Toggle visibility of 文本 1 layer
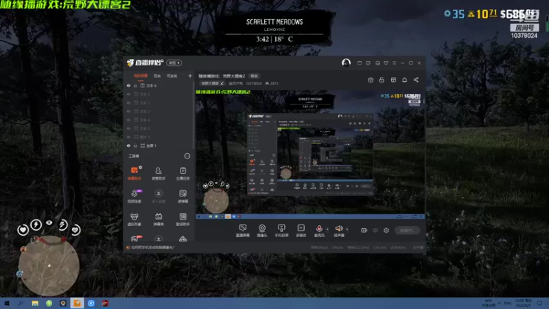This screenshot has width=549, height=309. 128,102
